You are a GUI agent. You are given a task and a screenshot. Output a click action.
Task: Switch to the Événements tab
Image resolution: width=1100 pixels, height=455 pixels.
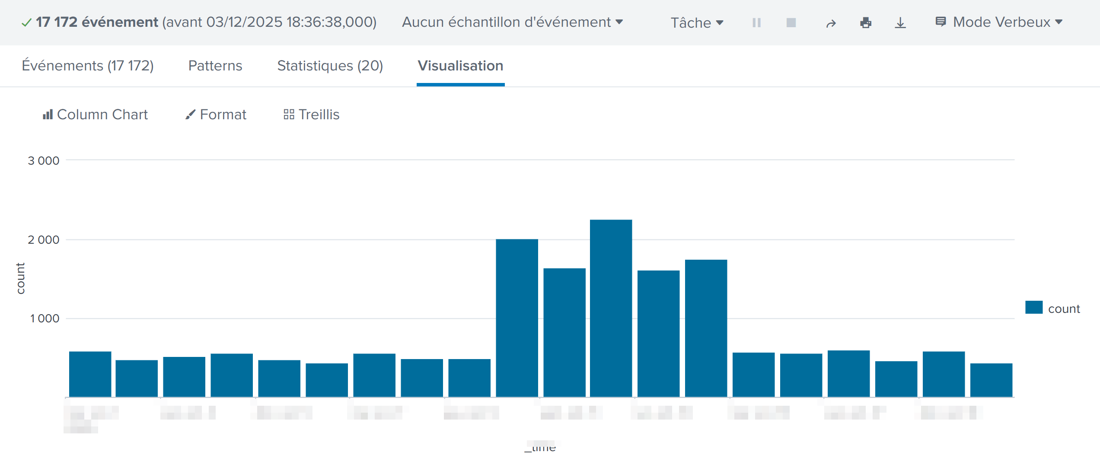pyautogui.click(x=88, y=65)
